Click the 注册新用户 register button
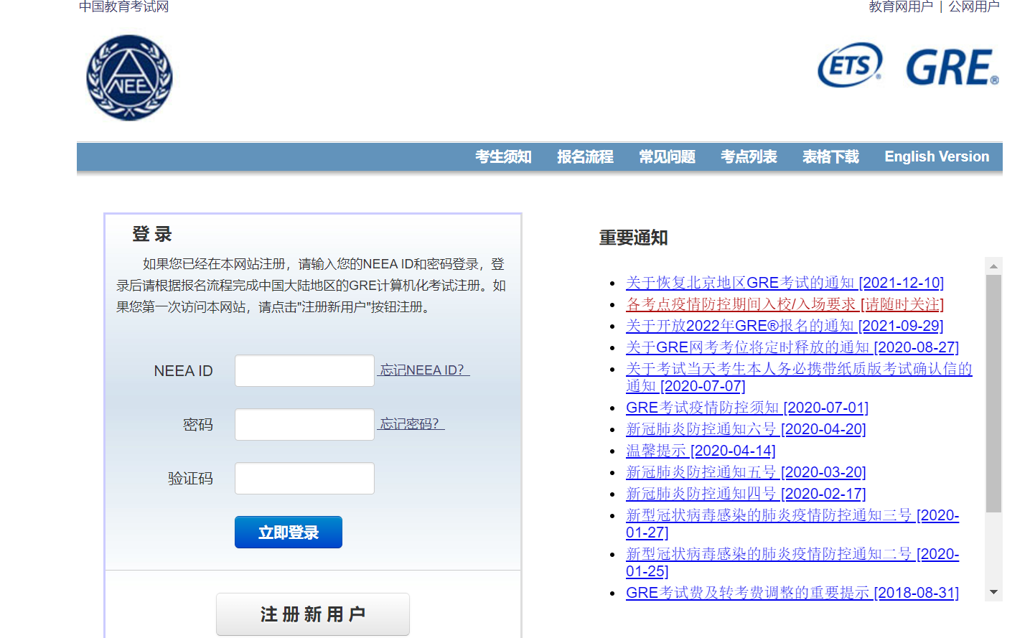This screenshot has height=638, width=1030. (313, 614)
